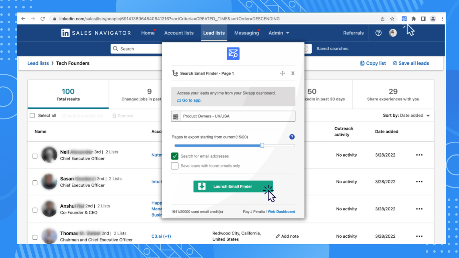
Task: Open the Chrome profile icon
Action: 433,19
